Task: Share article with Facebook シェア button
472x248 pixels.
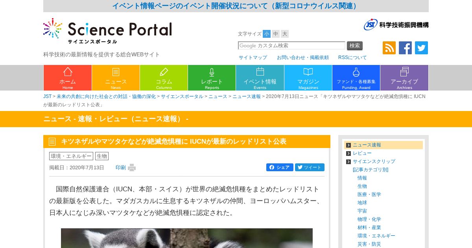Action: click(280, 167)
